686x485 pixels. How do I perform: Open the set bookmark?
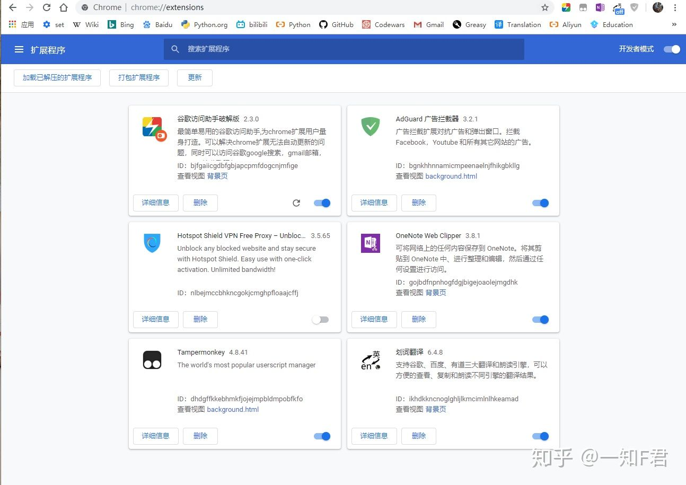(54, 24)
